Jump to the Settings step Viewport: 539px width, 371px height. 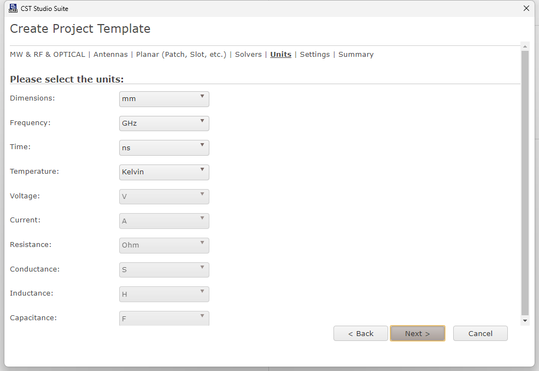[315, 54]
